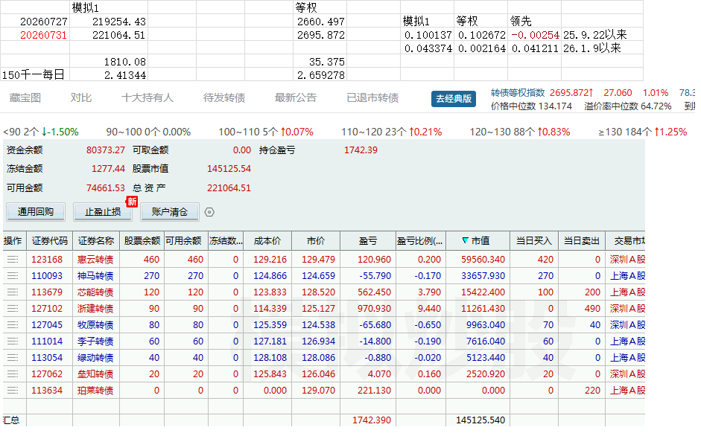Screen dimensions: 701x433
Task: Open row menu icon for 惠云转债
Action: (x=13, y=260)
